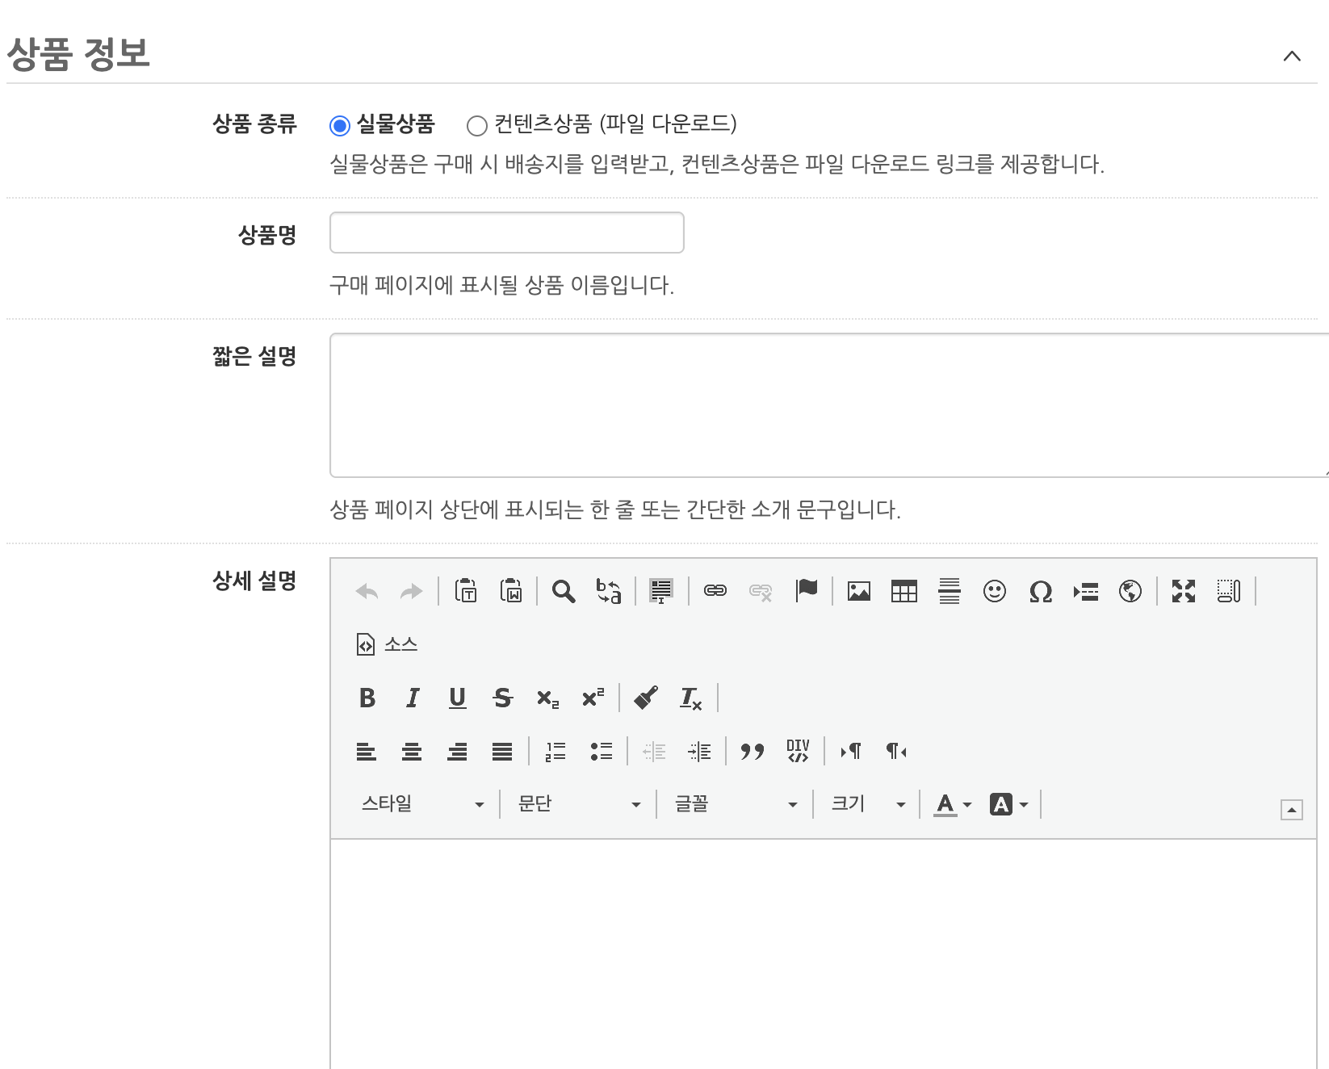The width and height of the screenshot is (1329, 1069).
Task: Click the unlink icon
Action: 761,592
